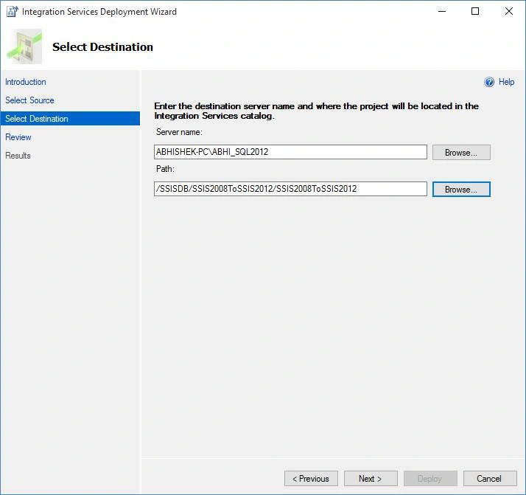Click the greyed-out Deploy button
526x495 pixels.
[x=430, y=479]
